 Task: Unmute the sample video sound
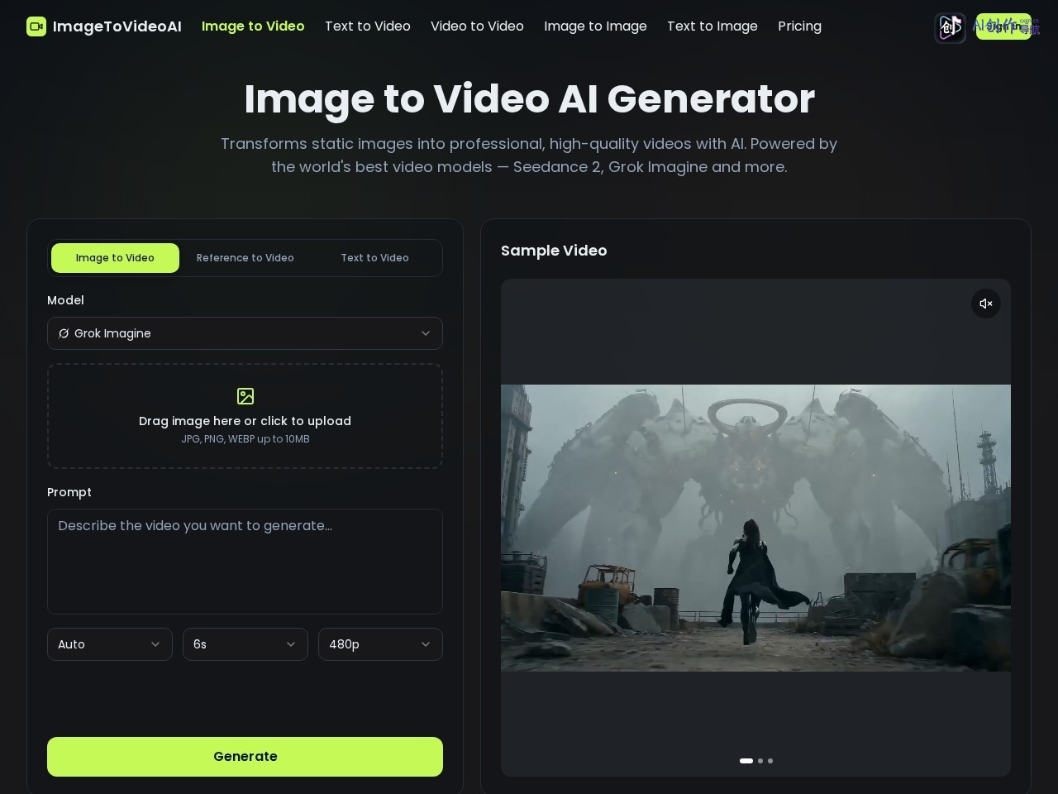[x=986, y=304]
